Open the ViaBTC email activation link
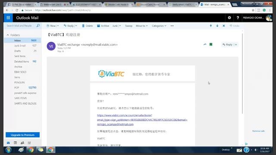Image resolution: width=276 pixels, height=155 pixels. point(142,120)
